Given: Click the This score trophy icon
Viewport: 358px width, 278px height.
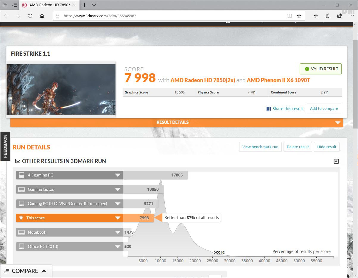Looking at the screenshot, I should point(21,218).
